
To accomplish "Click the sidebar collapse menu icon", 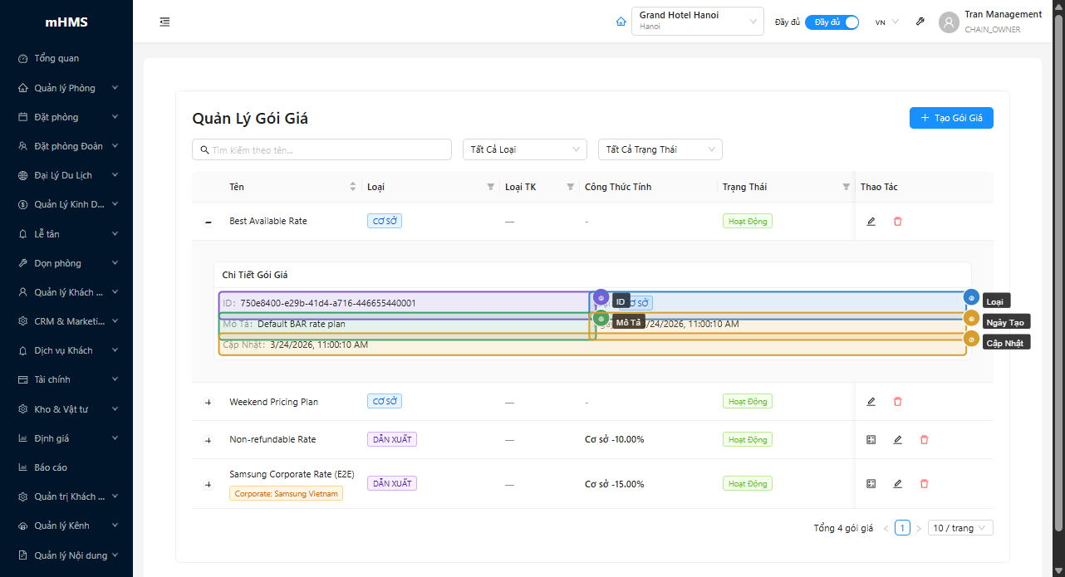I will 164,22.
